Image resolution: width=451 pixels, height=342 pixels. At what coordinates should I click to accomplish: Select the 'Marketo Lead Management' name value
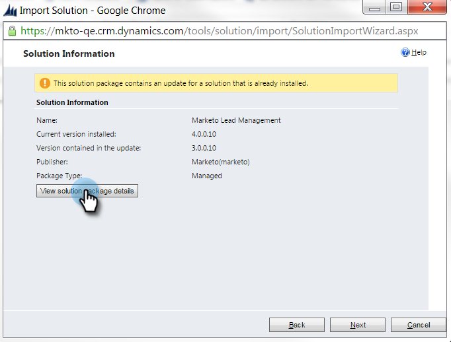(x=236, y=120)
